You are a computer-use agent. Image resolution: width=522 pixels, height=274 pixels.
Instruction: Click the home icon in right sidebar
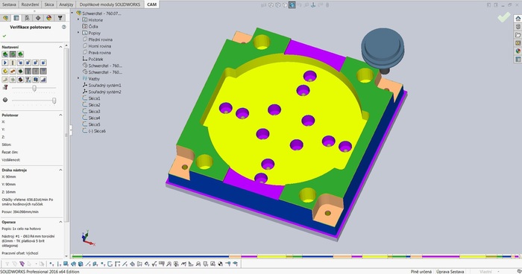click(518, 19)
